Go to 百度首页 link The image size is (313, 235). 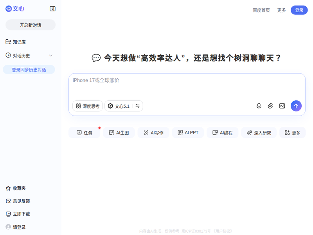pyautogui.click(x=261, y=10)
